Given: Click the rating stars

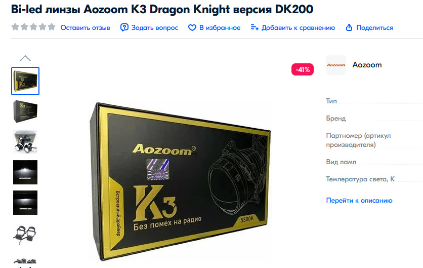Looking at the screenshot, I should [33, 27].
